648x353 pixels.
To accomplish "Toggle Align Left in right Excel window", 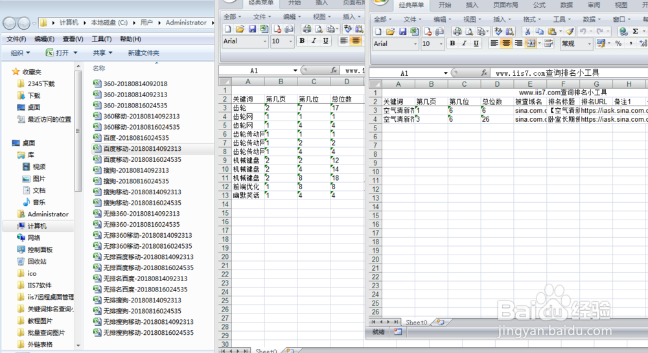I will tap(494, 43).
